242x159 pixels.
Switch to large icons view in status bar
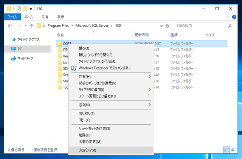coord(233,150)
